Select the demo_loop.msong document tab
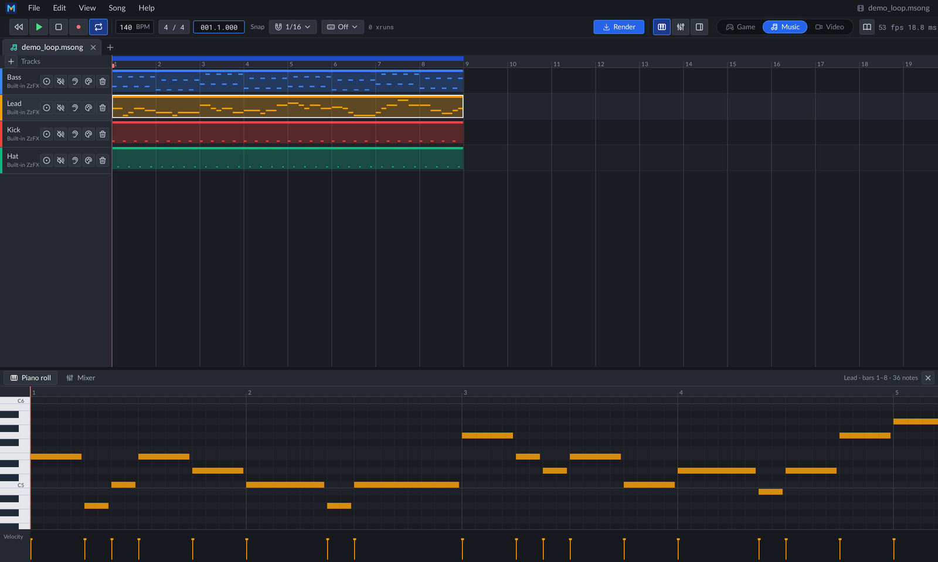This screenshot has width=938, height=562. point(52,47)
